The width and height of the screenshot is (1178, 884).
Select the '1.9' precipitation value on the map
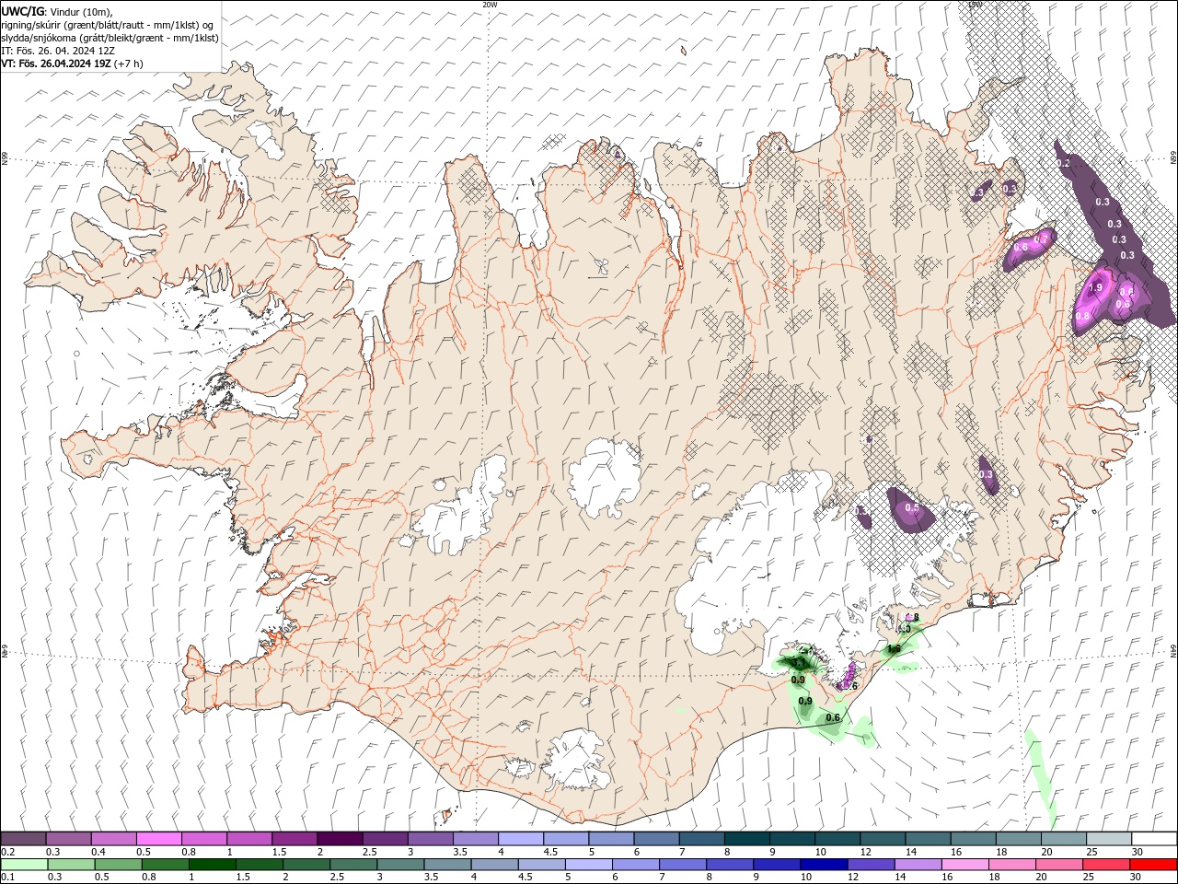point(1095,288)
